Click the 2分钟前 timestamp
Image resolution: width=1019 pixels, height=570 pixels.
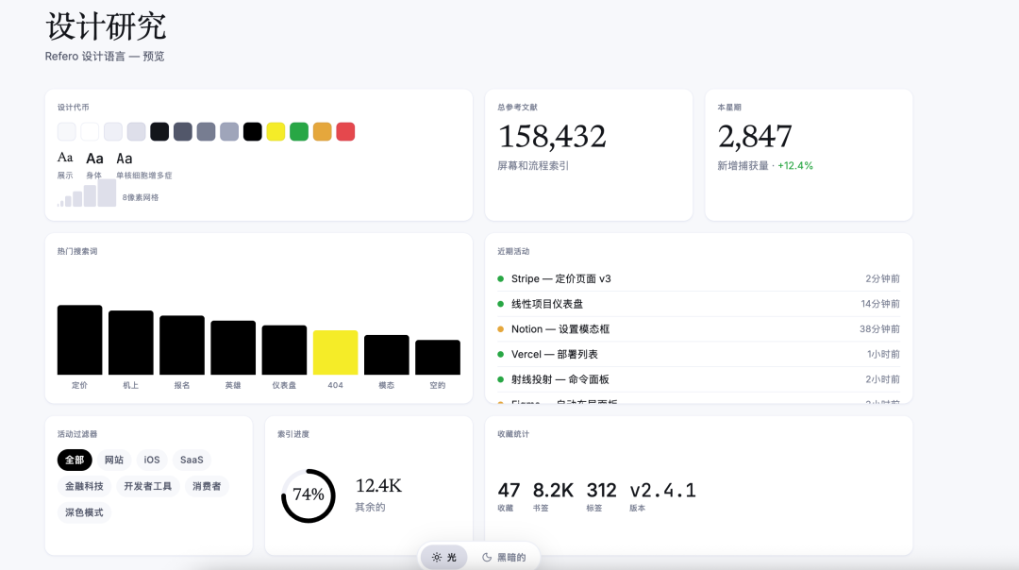(x=882, y=278)
